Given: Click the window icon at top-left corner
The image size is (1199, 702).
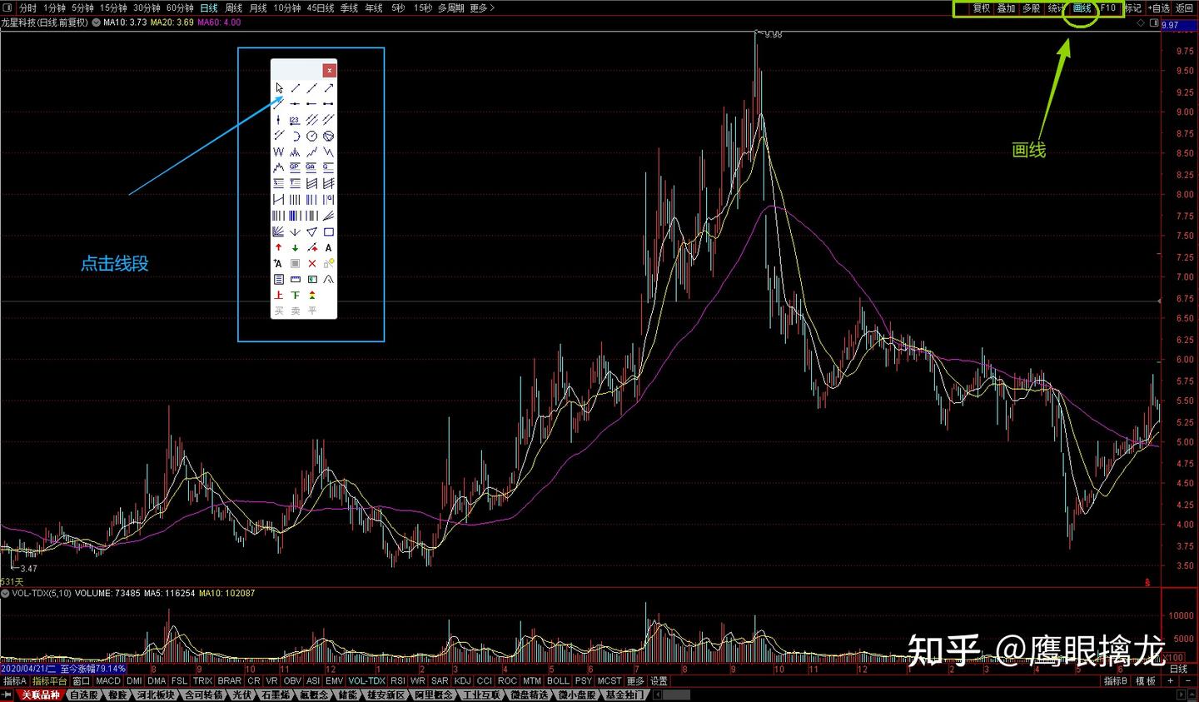Looking at the screenshot, I should [x=8, y=8].
